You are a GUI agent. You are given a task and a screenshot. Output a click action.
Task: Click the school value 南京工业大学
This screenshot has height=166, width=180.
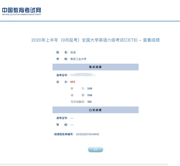78,59
